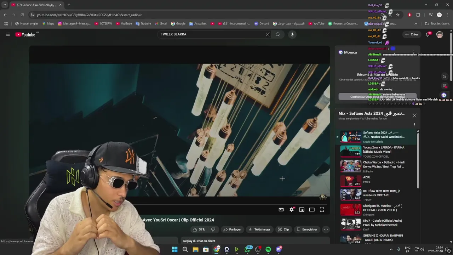Open taskbar search magnifier

[185, 249]
